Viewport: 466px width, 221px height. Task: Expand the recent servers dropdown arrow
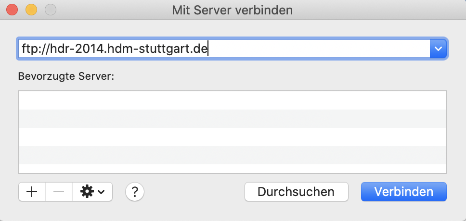[438, 49]
